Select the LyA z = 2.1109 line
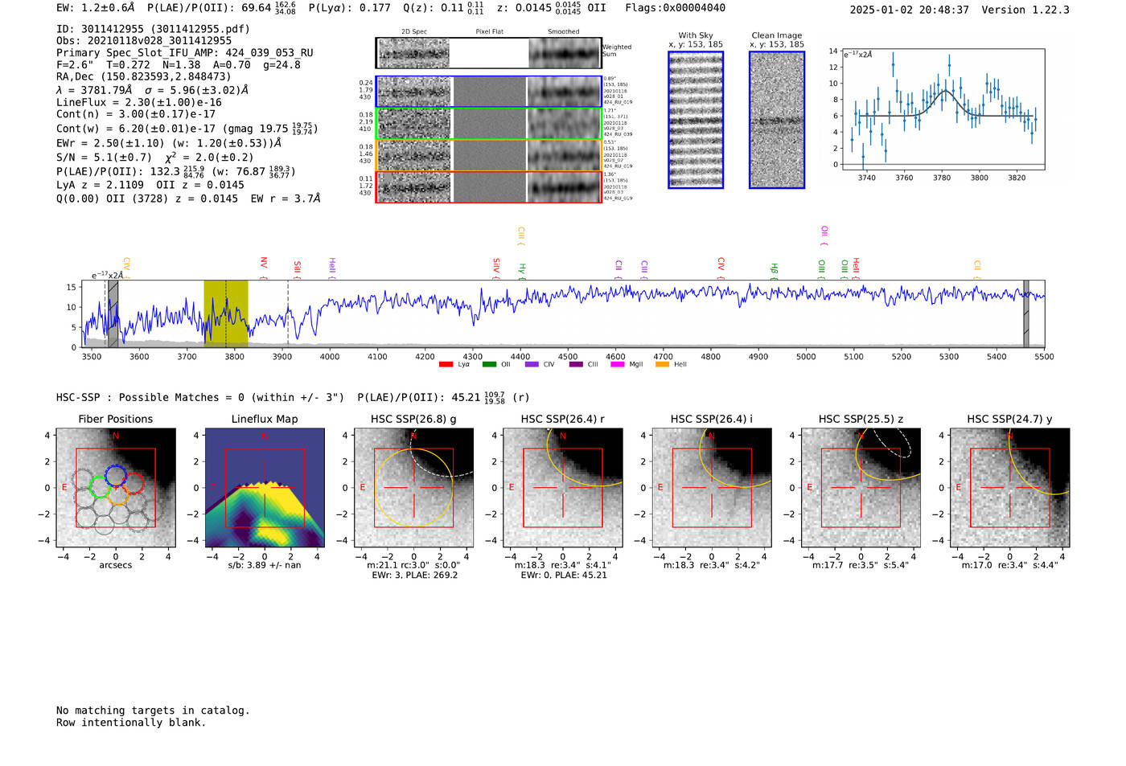 point(150,185)
